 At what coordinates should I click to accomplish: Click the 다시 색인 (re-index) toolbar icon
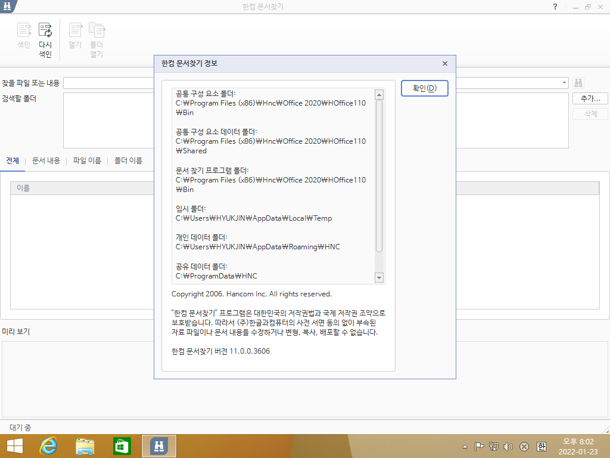pos(45,40)
